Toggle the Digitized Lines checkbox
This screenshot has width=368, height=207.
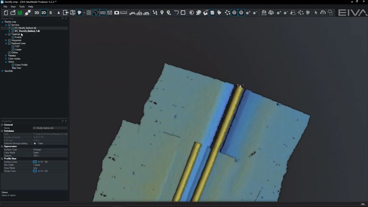coord(9,43)
